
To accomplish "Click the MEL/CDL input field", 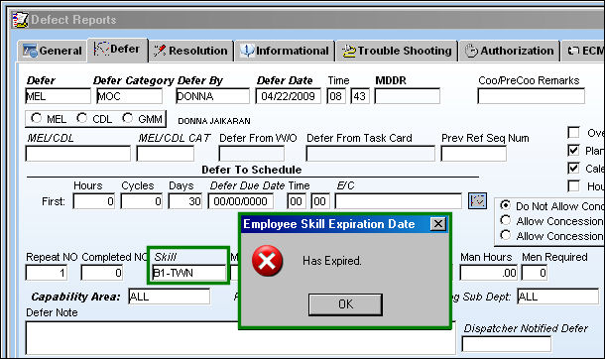I will pos(78,154).
